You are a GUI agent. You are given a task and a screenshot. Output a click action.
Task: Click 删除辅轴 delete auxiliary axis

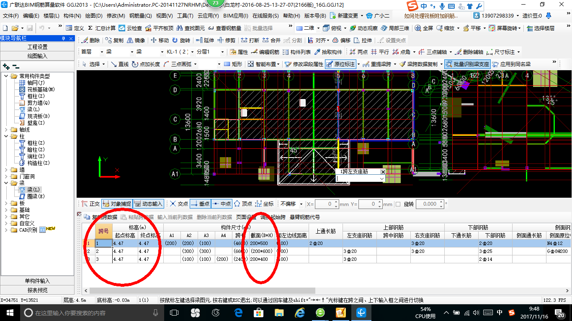click(x=469, y=52)
